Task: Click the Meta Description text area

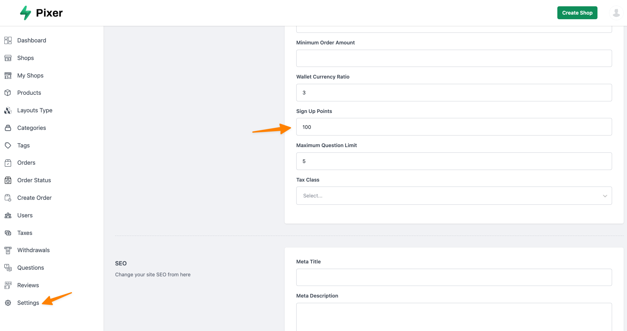Action: click(454, 317)
